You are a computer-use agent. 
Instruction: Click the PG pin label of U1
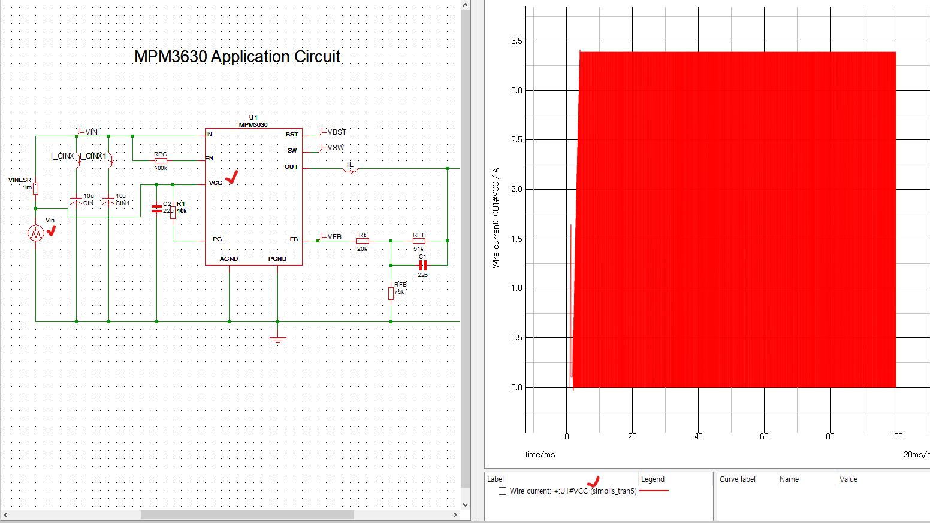(217, 239)
